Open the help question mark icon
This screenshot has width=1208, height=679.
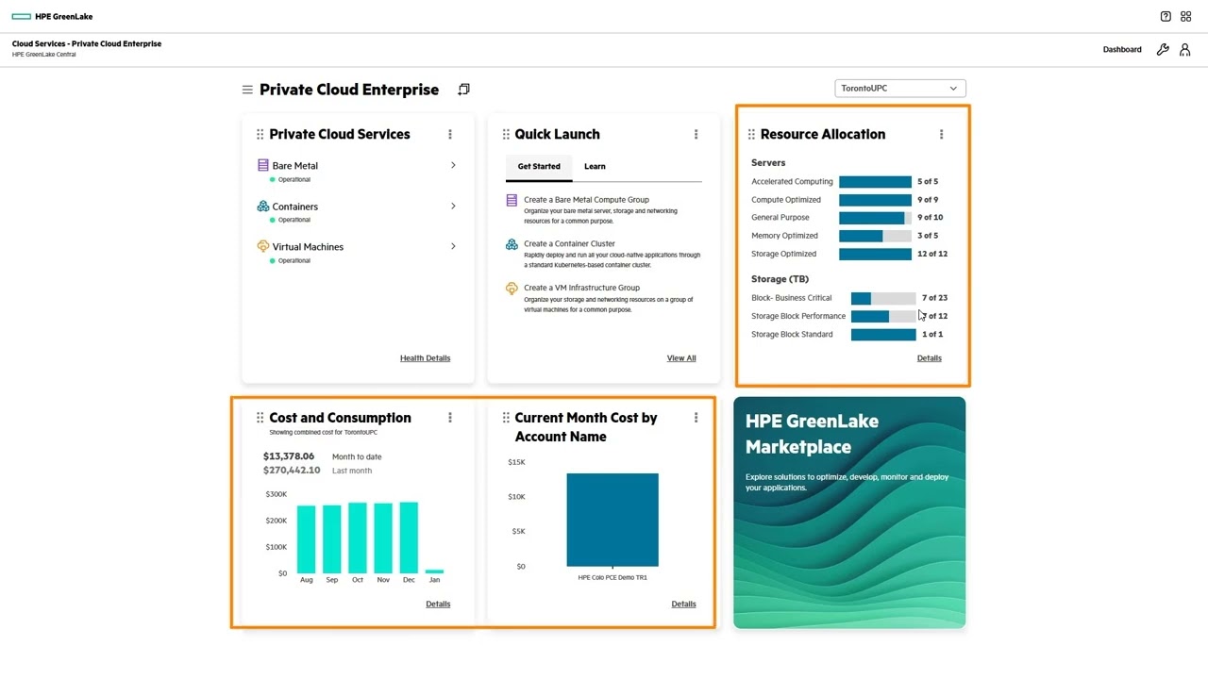click(1166, 16)
